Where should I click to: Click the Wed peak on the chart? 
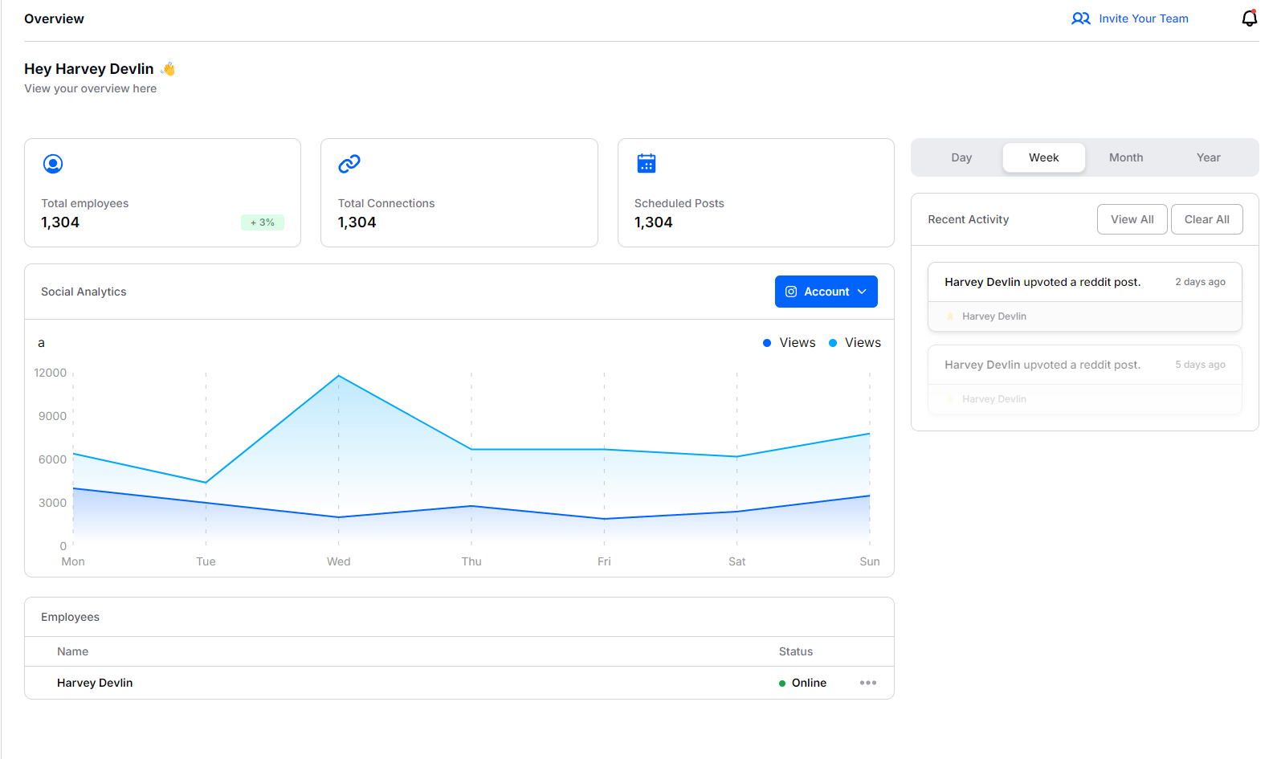click(339, 375)
